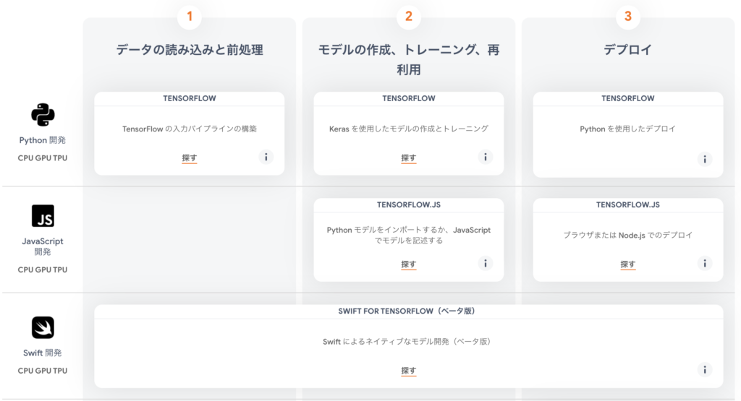The height and width of the screenshot is (401, 741).
Task: Click the JavaScript JS logo icon
Action: pos(43,216)
